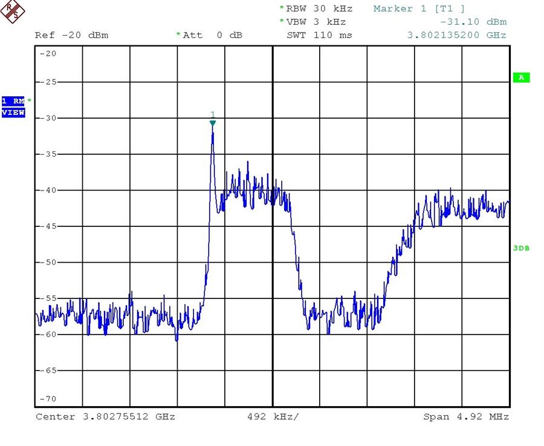The height and width of the screenshot is (446, 544).
Task: Click the -20 top level axis label
Action: point(47,53)
